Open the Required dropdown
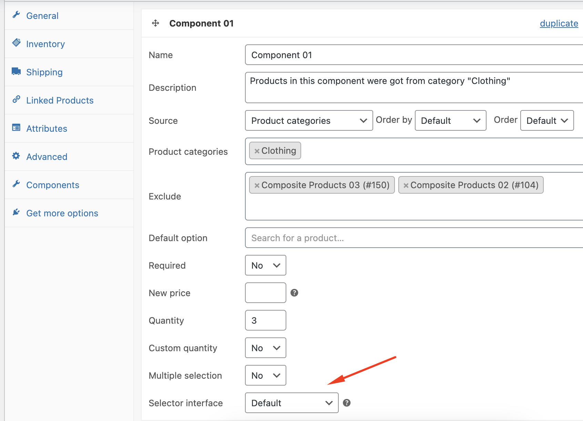The image size is (583, 421). [265, 265]
